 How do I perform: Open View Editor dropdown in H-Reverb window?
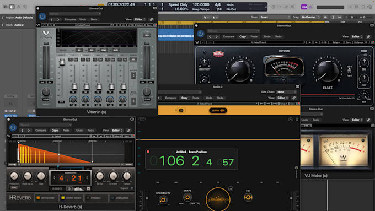click(117, 131)
